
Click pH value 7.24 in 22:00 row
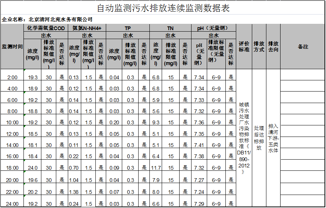coord(199,189)
